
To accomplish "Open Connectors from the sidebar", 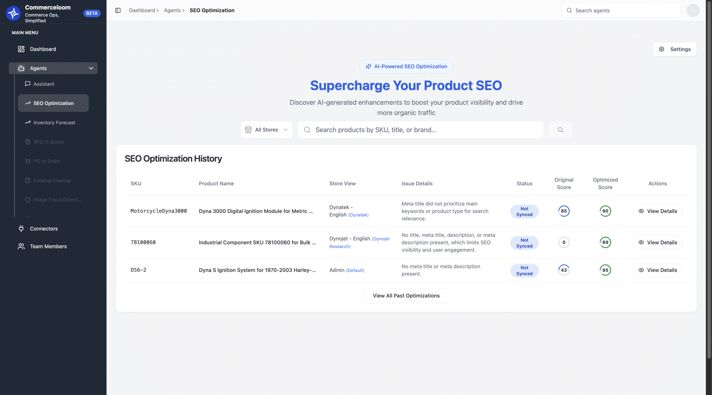I will pos(44,229).
